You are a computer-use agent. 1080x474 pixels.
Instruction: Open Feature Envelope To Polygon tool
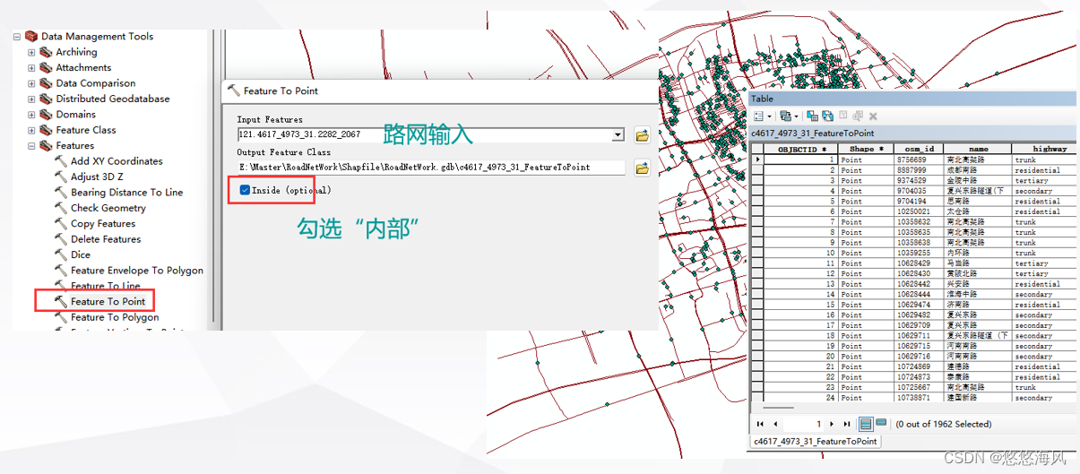pos(137,271)
